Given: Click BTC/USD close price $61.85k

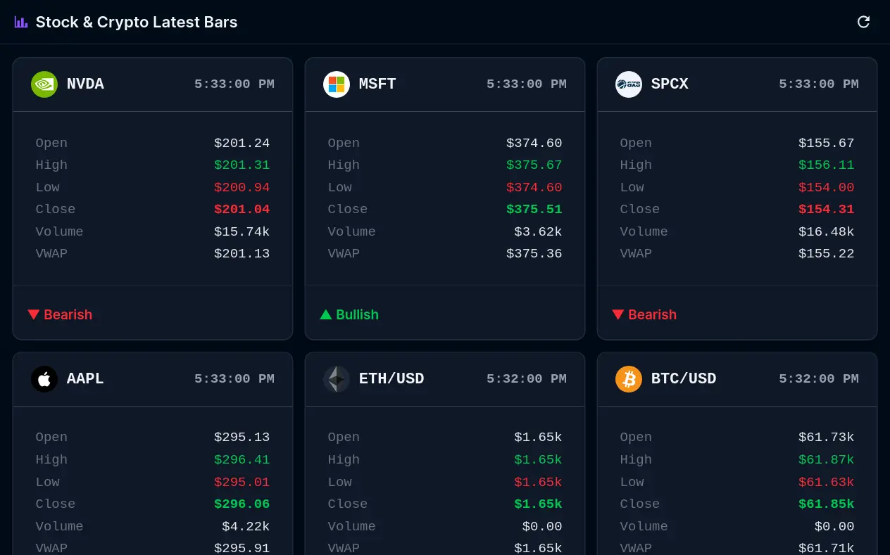Looking at the screenshot, I should (x=827, y=504).
